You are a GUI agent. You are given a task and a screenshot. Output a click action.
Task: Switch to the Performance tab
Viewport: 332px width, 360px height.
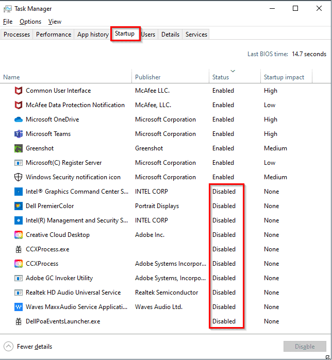(54, 35)
